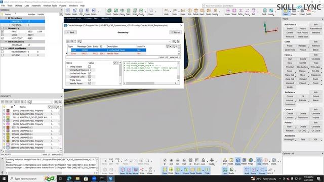Open the Utilities menu
The image size is (324, 182).
pyautogui.click(x=18, y=6)
